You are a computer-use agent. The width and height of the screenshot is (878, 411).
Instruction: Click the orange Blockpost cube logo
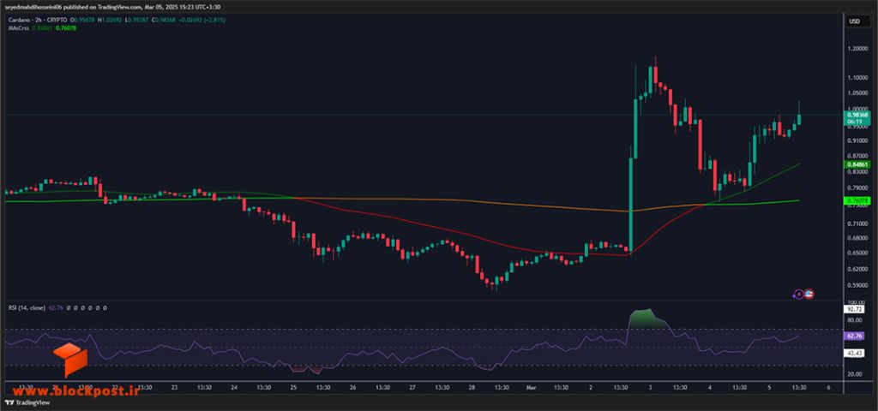click(70, 360)
